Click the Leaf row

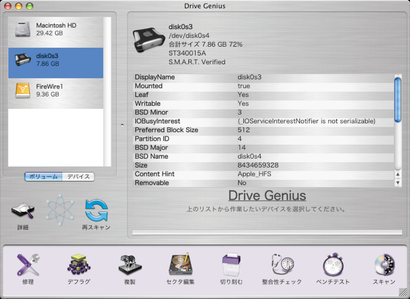click(263, 95)
